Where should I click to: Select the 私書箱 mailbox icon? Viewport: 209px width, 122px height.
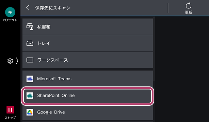(x=30, y=27)
